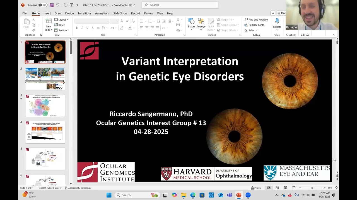357x200 pixels.
Task: Switch to Normal view icon
Action: pos(269,188)
